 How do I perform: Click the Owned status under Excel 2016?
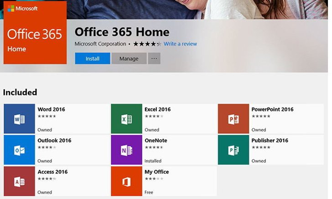coord(152,130)
